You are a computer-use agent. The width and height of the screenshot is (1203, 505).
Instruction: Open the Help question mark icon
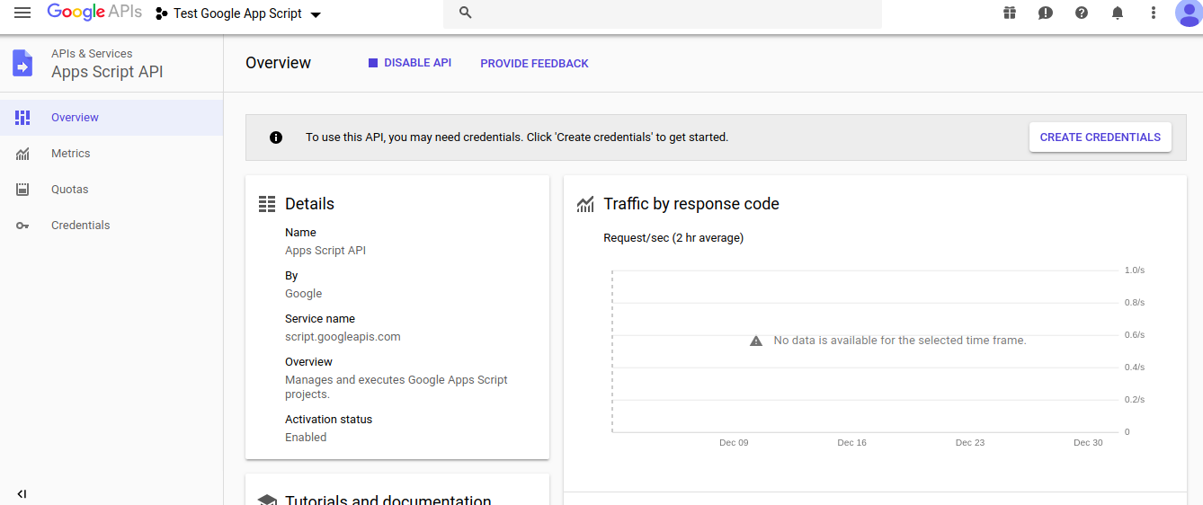[x=1082, y=13]
